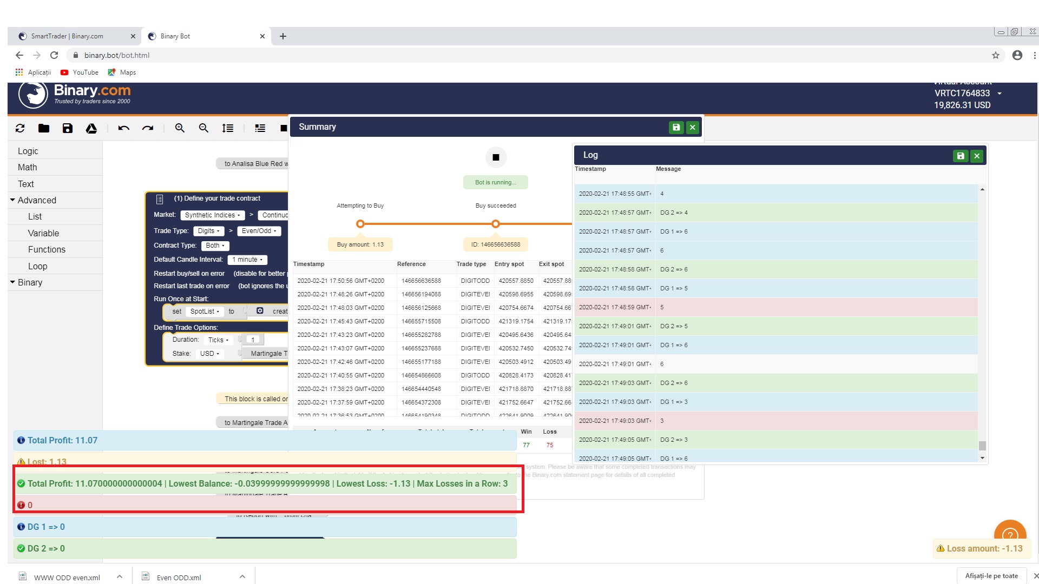This screenshot has height=584, width=1039.
Task: Load blocks from Google Drive icon
Action: click(x=91, y=128)
